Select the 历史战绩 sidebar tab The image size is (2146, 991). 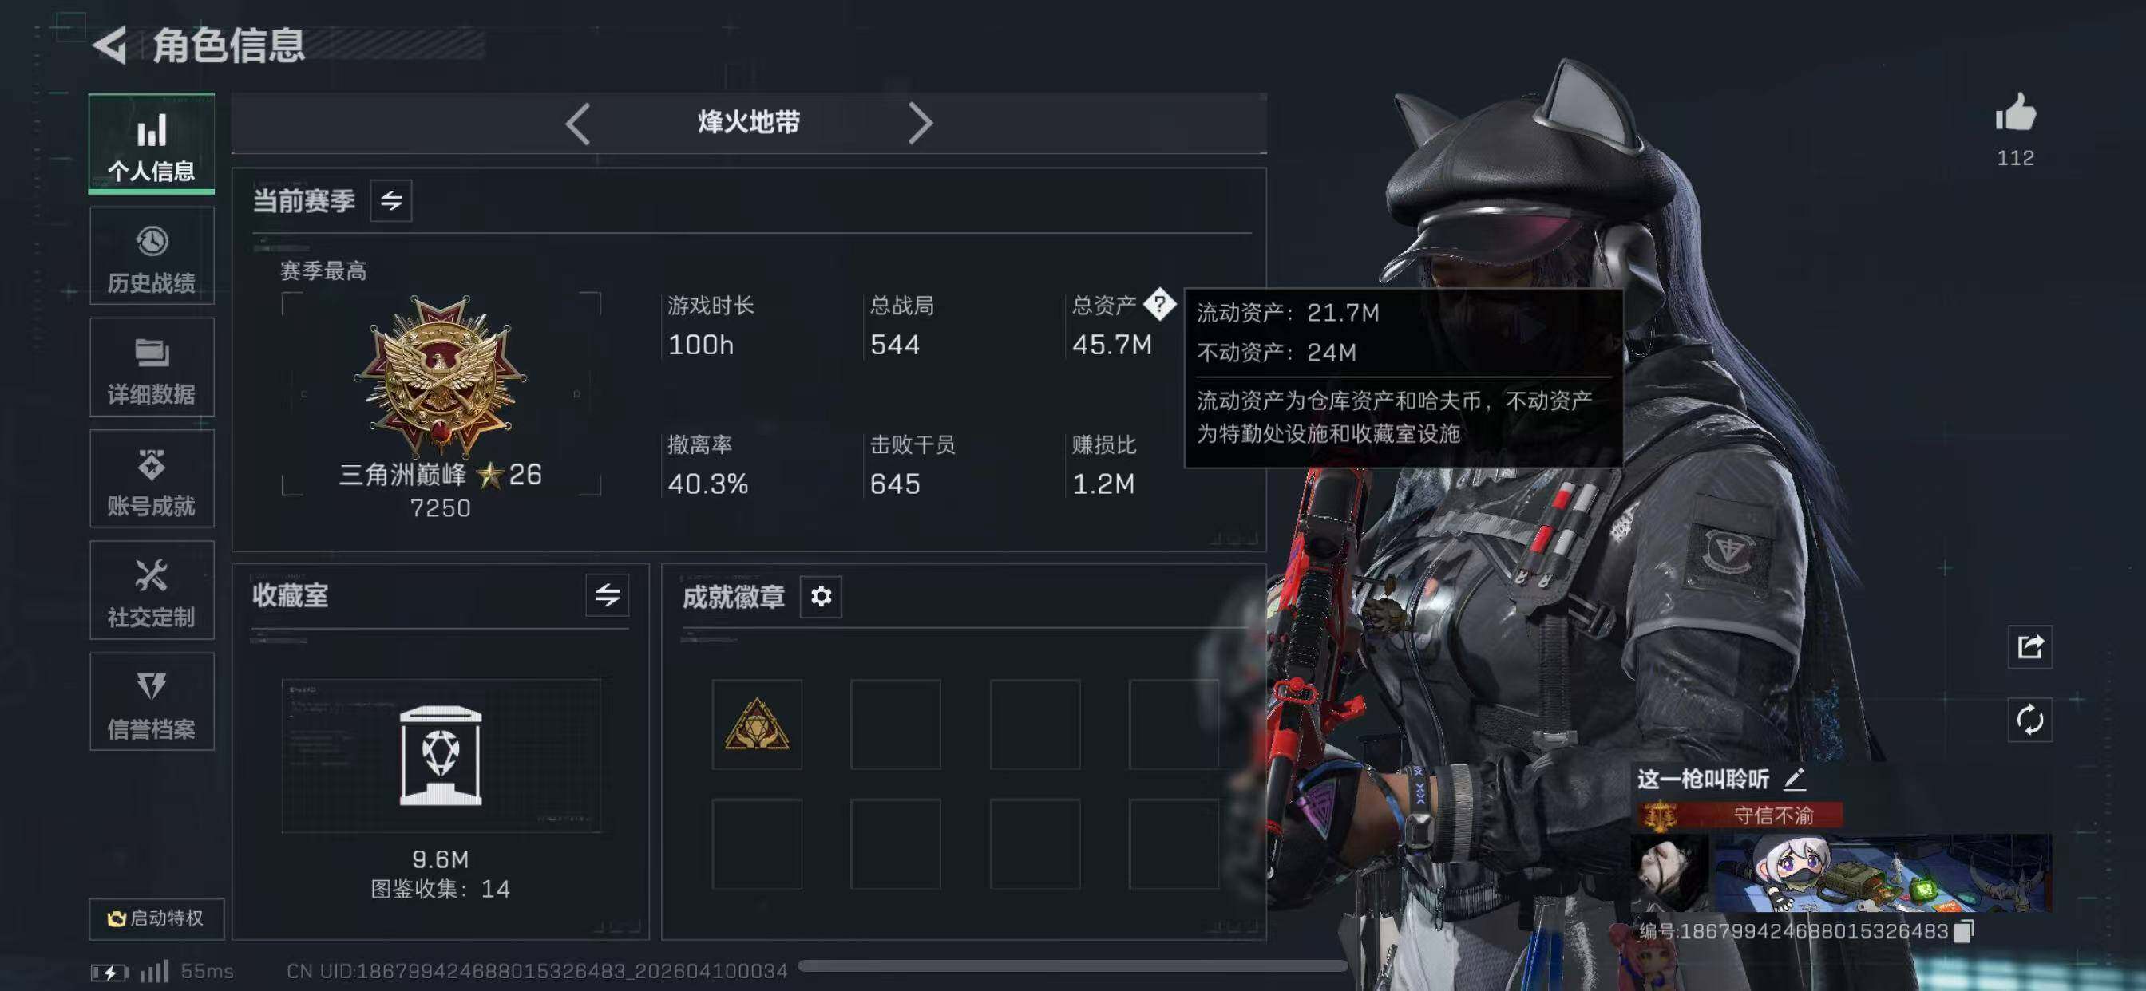pos(152,256)
